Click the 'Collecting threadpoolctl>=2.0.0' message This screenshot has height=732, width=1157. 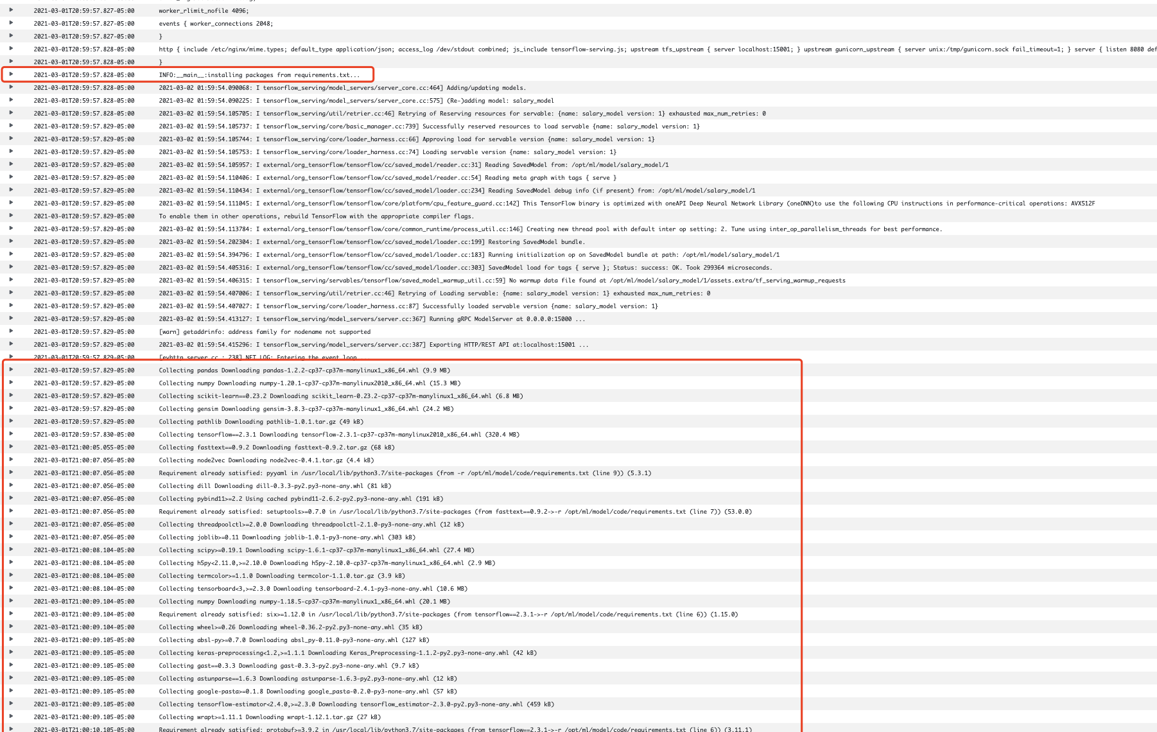[x=311, y=525]
